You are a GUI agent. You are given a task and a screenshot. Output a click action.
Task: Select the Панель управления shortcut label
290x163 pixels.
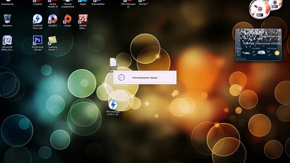click(x=68, y=5)
